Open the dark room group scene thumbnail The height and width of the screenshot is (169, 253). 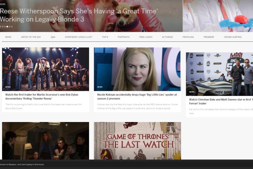point(46,141)
